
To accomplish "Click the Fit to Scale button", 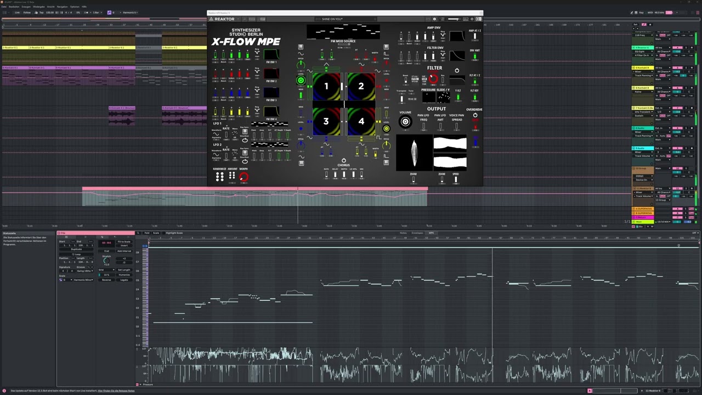I will tap(124, 242).
